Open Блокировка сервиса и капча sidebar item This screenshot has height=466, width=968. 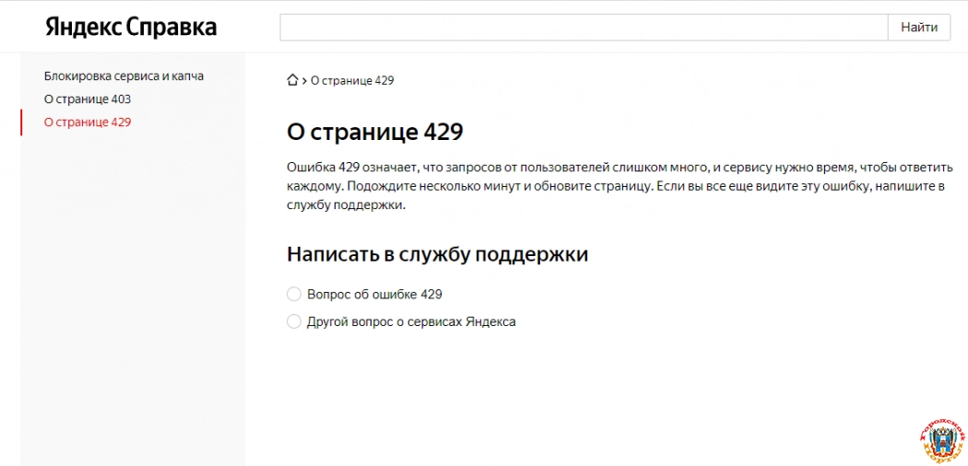124,76
